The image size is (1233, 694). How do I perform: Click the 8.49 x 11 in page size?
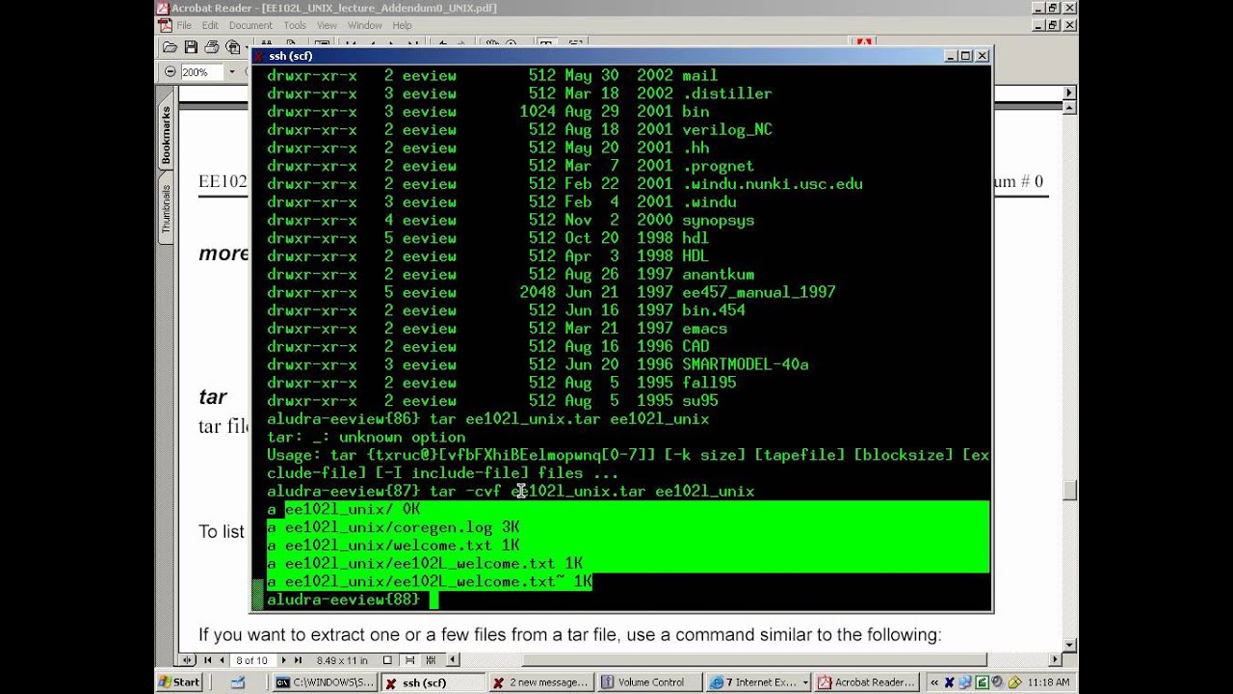point(343,660)
